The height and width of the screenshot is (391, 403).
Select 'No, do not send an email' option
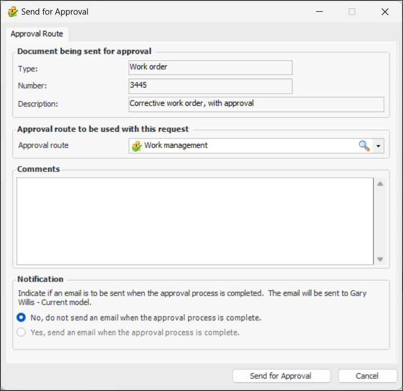21,318
